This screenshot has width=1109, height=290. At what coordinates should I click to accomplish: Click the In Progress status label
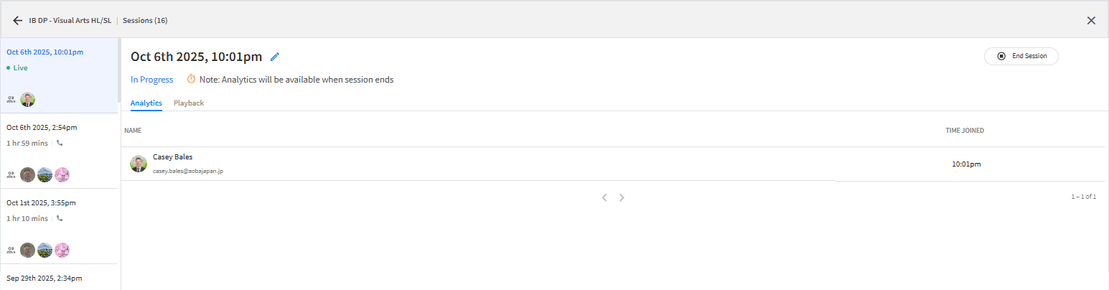[151, 80]
